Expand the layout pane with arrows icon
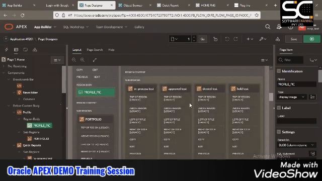 coord(95,60)
